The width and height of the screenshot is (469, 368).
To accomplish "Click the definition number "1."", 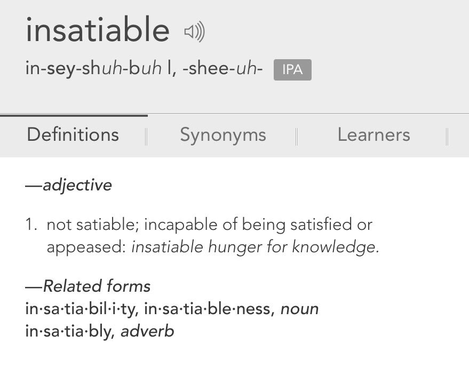I will 31,225.
